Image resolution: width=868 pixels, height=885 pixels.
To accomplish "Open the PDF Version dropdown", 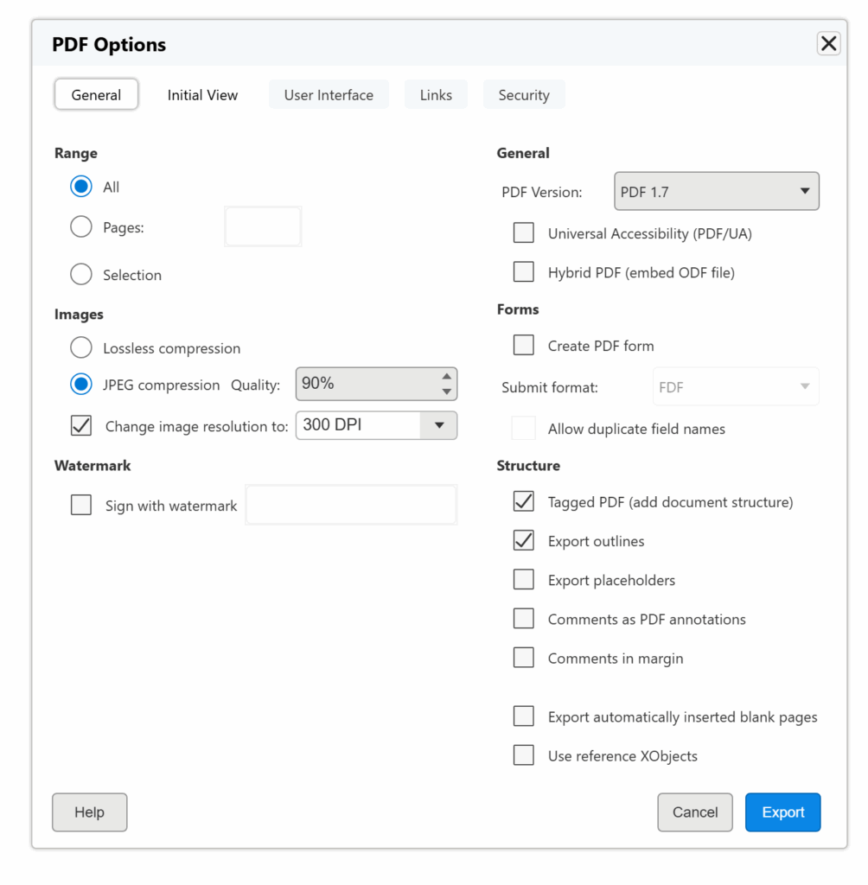I will tap(716, 192).
